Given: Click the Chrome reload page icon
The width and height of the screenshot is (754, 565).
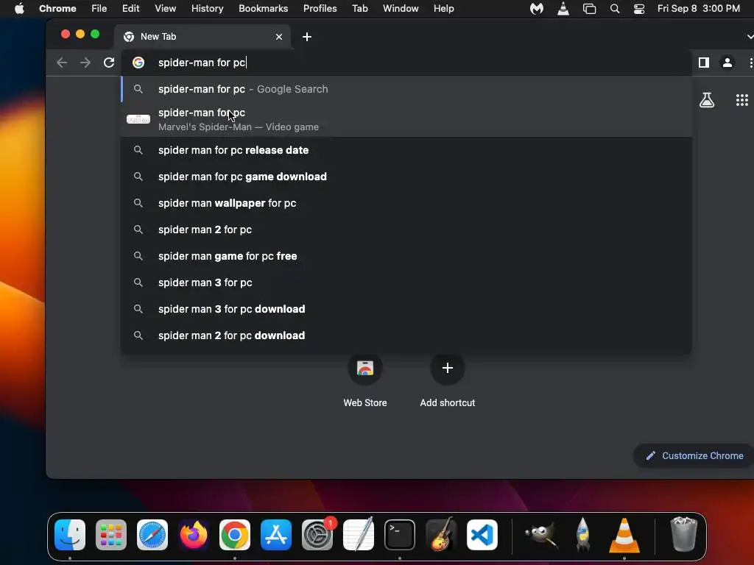Looking at the screenshot, I should [109, 63].
